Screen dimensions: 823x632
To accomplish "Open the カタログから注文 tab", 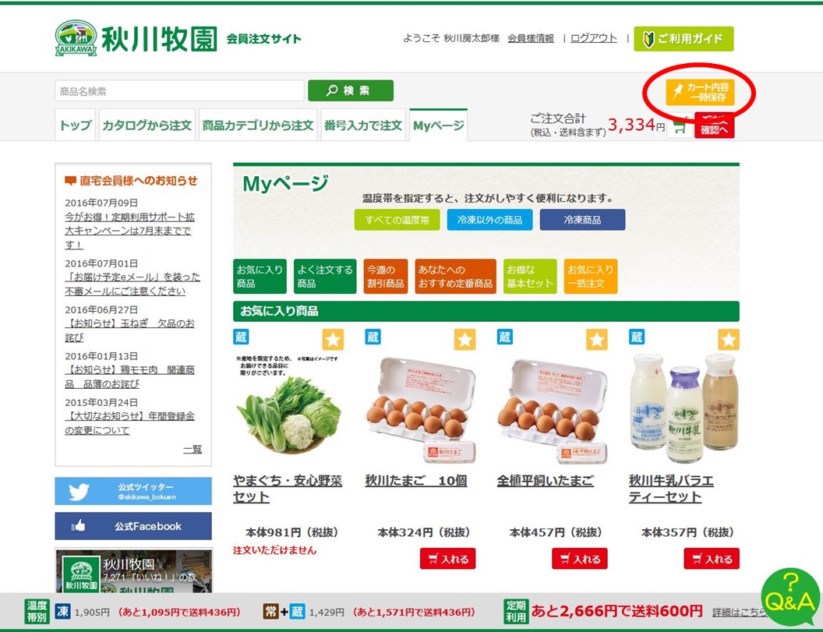I will [147, 125].
